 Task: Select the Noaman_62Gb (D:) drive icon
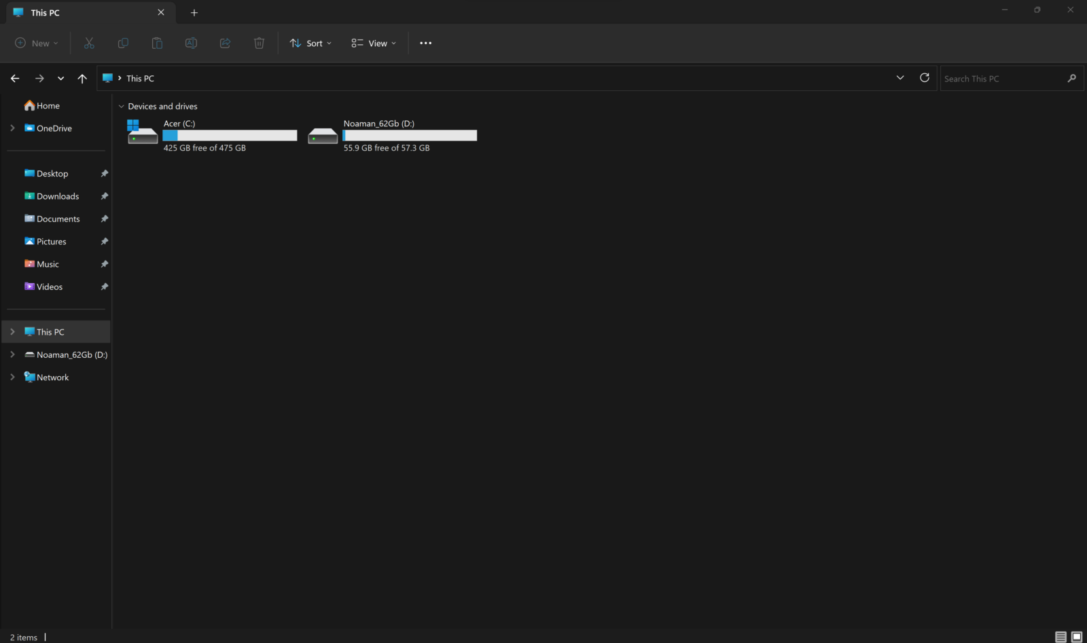323,136
